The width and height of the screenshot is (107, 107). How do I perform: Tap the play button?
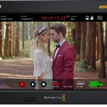pyautogui.click(x=33, y=84)
